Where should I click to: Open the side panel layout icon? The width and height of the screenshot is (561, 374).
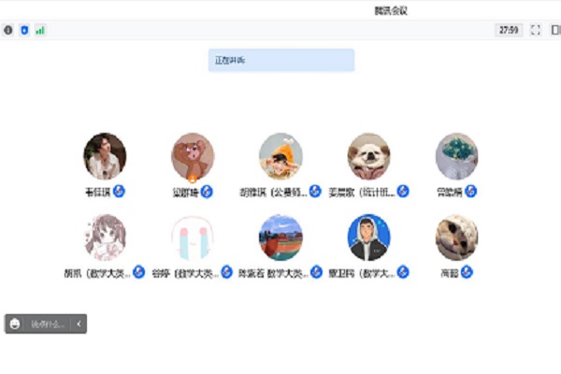(x=555, y=30)
